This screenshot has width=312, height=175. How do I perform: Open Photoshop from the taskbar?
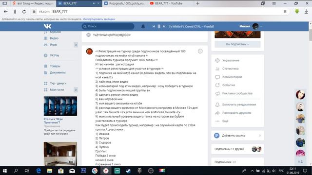pos(83,171)
